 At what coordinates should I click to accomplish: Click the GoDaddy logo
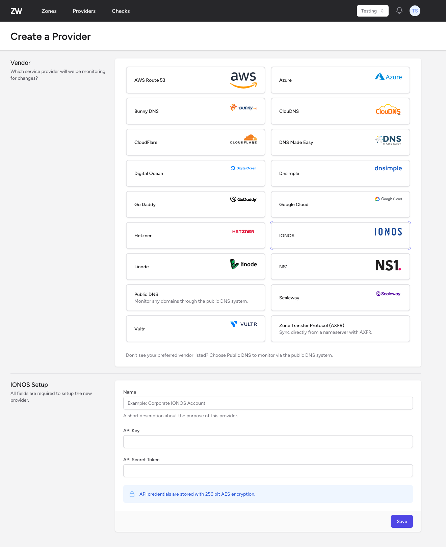click(x=243, y=199)
